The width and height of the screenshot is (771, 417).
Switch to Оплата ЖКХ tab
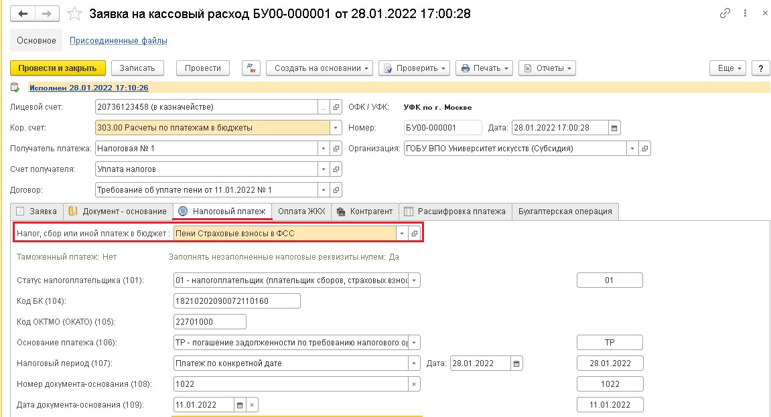click(301, 212)
